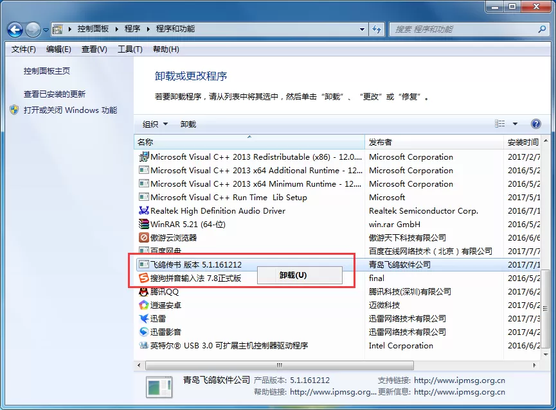The image size is (556, 410).
Task: Click the horizontal scrollbar left arrow
Action: [139, 365]
